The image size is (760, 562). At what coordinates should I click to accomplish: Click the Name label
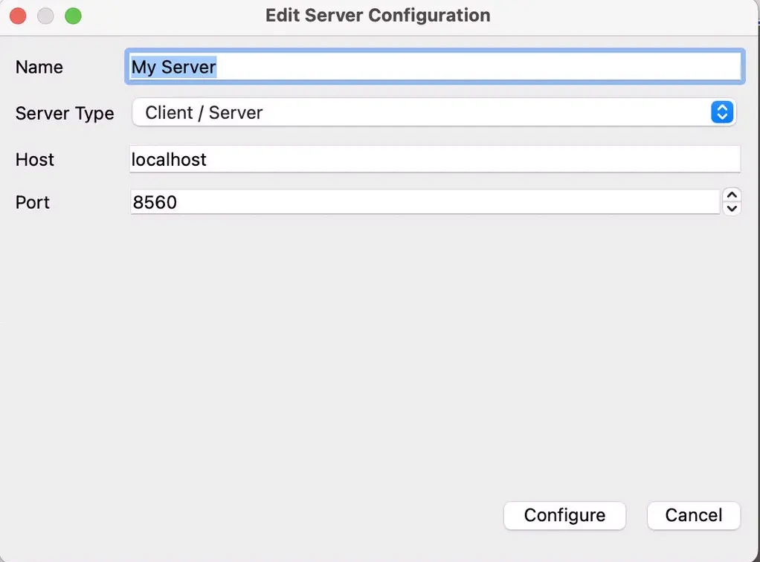pyautogui.click(x=39, y=67)
